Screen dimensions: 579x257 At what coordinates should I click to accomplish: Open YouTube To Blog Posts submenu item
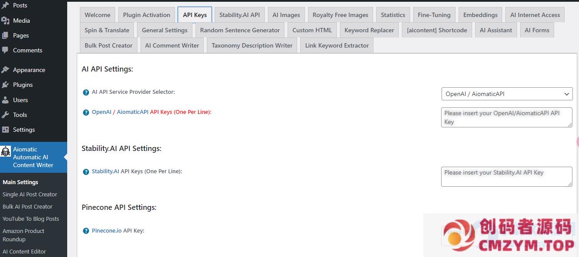click(31, 219)
